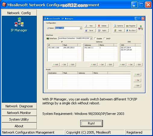Open the configuration Name combo box dropdown
Viewport: 153px width, 136px height.
[x=81, y=28]
